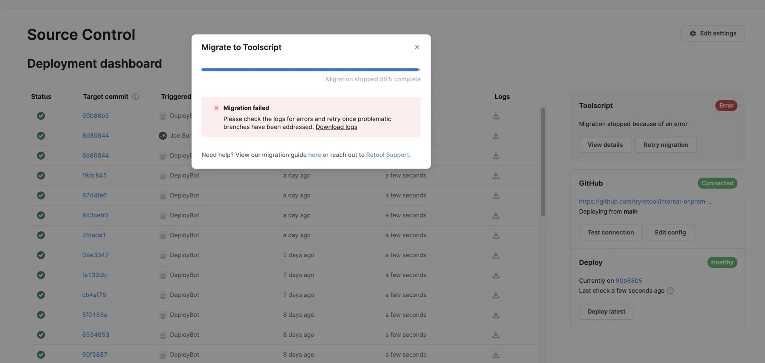Click the Download logs link

(x=336, y=127)
